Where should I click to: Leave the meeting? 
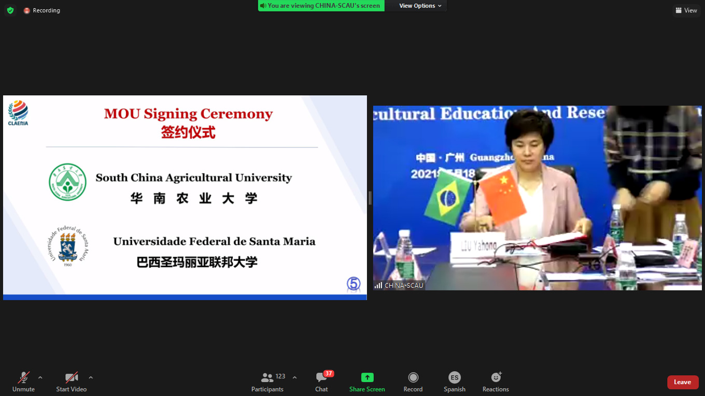tap(682, 382)
